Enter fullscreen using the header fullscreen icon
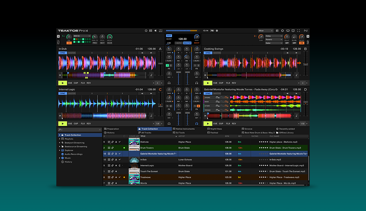 (298, 31)
